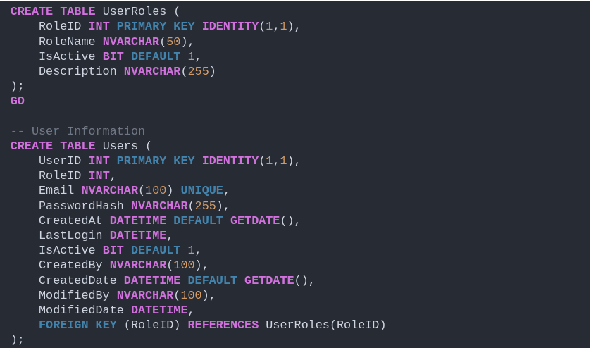591x348 pixels.
Task: Click the CreatedAt column identifier
Action: pyautogui.click(x=70, y=220)
